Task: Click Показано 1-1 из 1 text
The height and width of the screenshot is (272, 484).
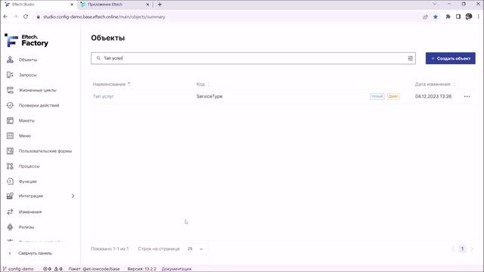Action: click(x=110, y=249)
